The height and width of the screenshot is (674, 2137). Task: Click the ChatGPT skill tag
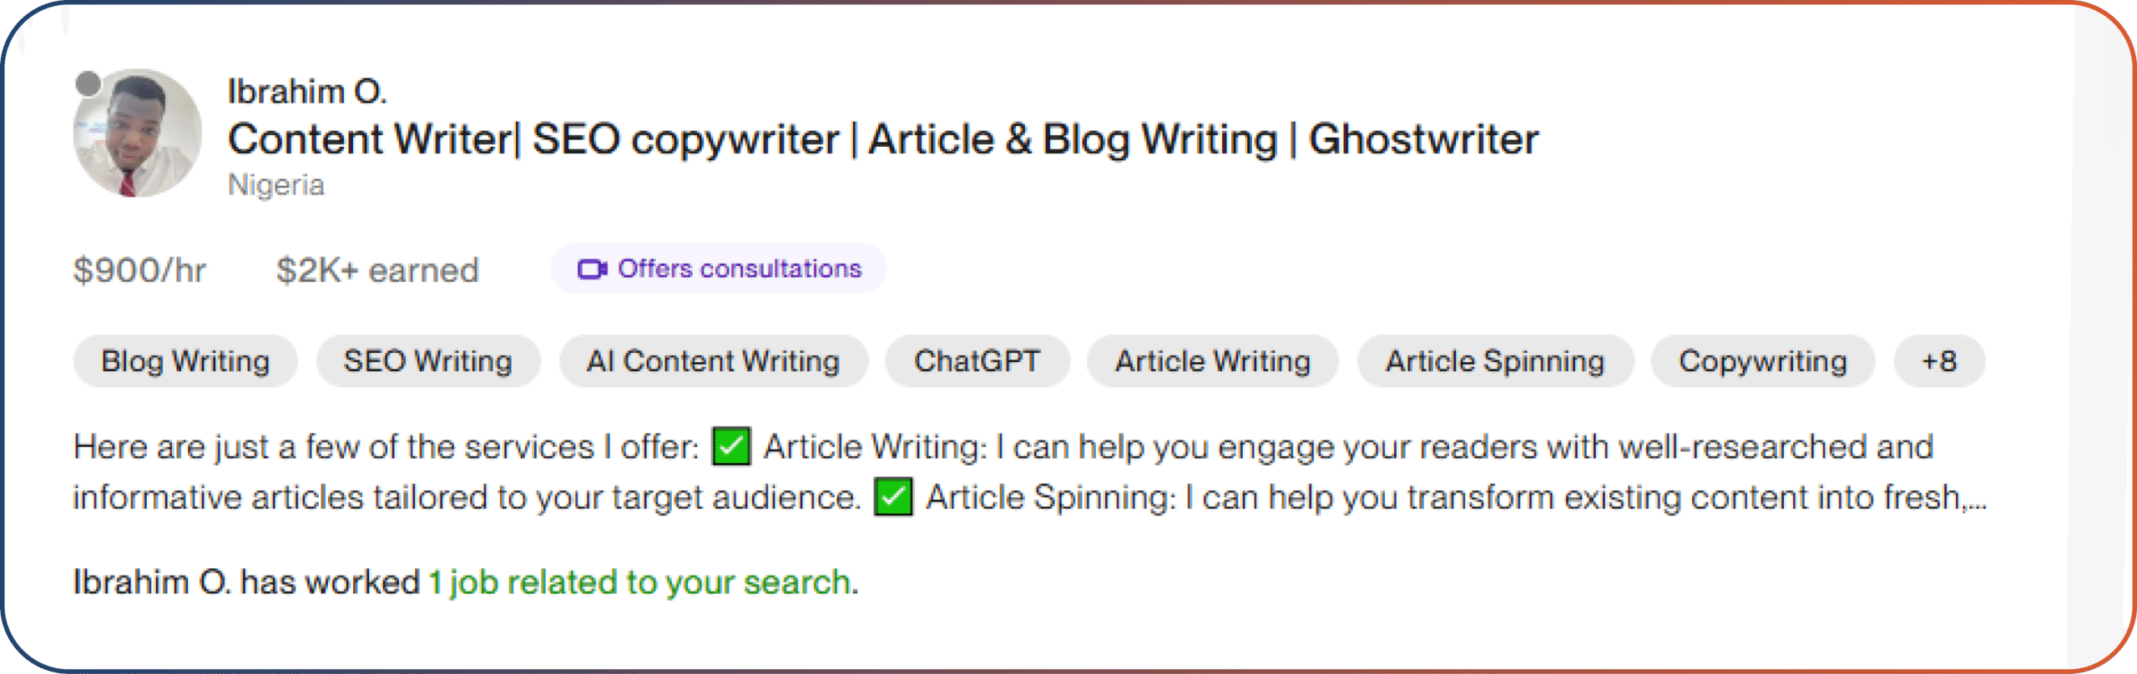coord(977,361)
